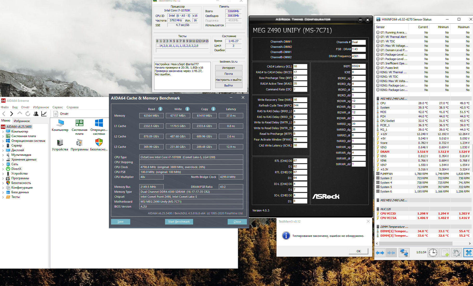Open the Windows logo Операционная система icon
The height and width of the screenshot is (286, 473).
click(99, 123)
